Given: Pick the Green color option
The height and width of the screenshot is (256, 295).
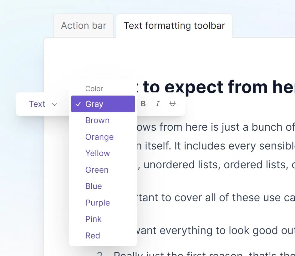Looking at the screenshot, I should [97, 170].
